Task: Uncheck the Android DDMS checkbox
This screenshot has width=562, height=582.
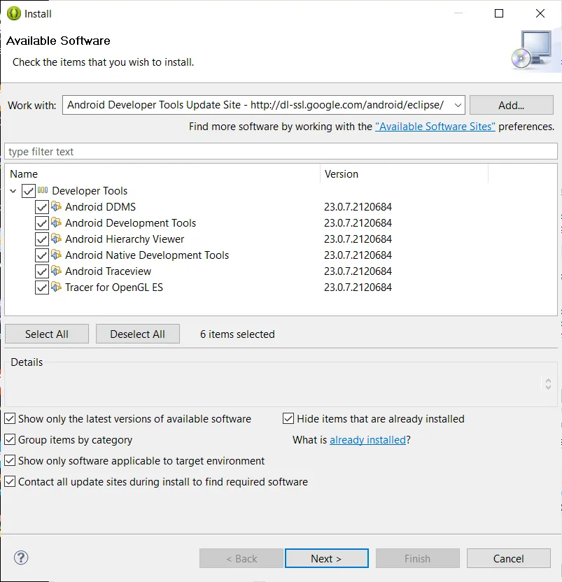Action: 42,207
